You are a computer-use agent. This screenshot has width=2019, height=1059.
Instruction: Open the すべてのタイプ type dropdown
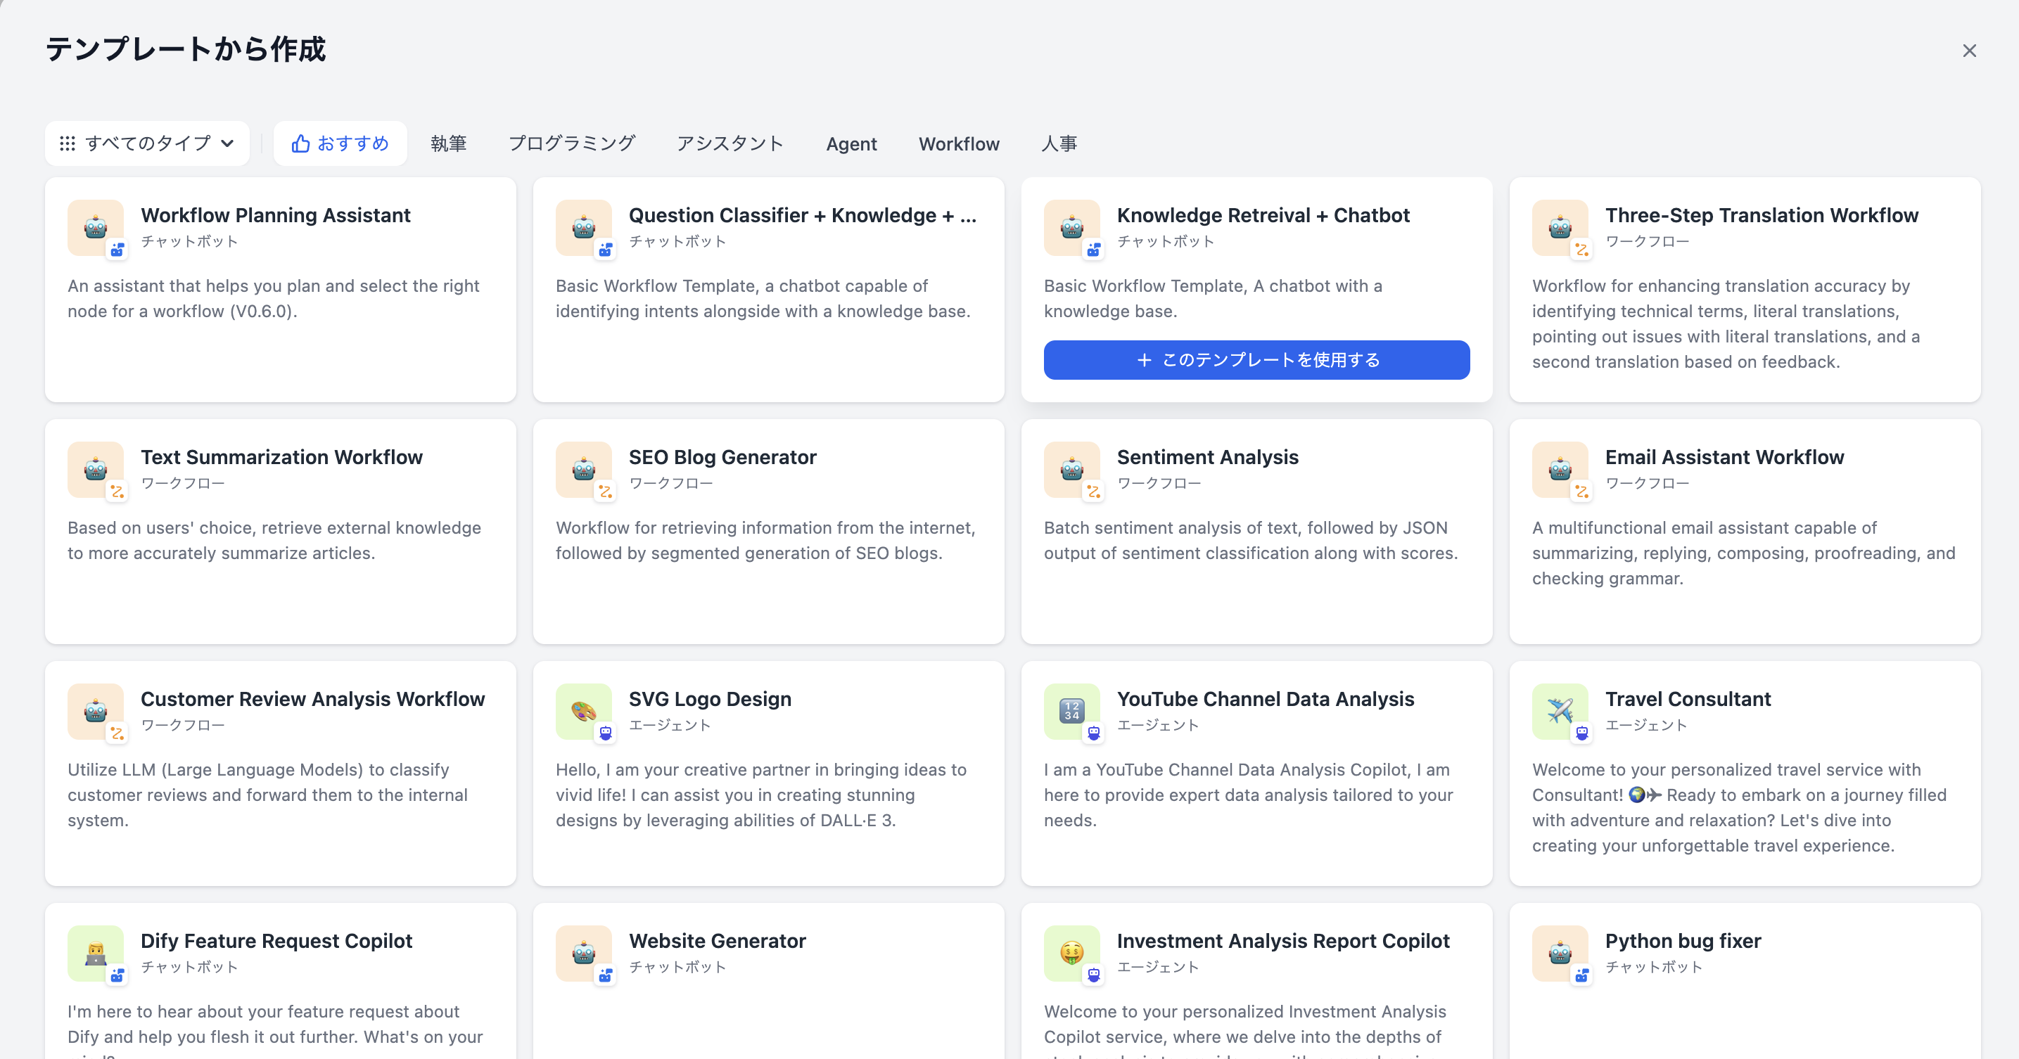point(147,143)
